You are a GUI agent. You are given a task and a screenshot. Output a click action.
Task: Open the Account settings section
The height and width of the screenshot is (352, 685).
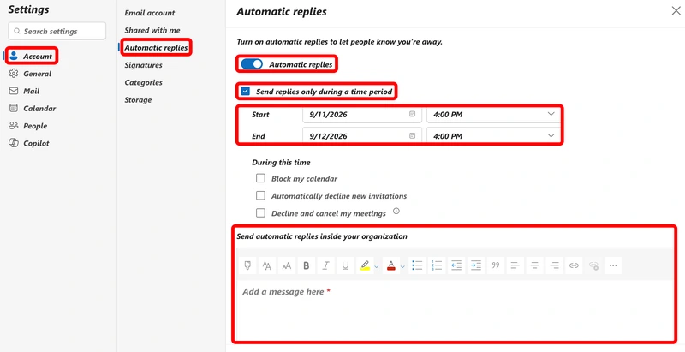pos(31,57)
